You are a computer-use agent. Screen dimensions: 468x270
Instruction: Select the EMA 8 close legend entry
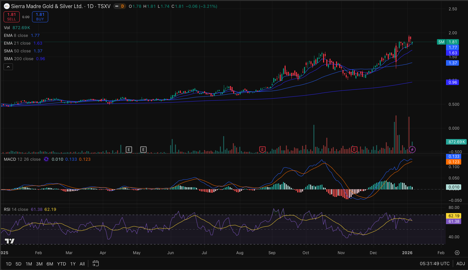pos(22,35)
